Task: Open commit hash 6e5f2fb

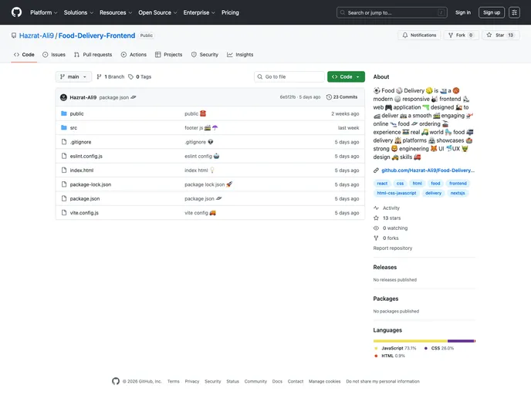Action: tap(288, 97)
